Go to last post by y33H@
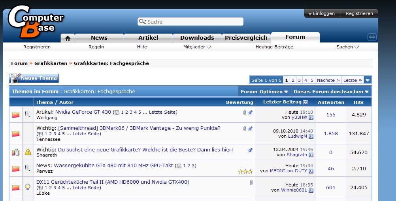 pyautogui.click(x=311, y=118)
